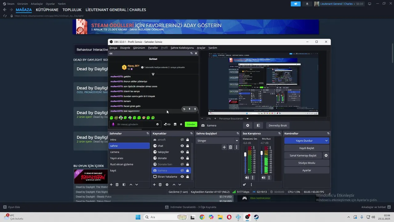Undock the Sahne Geçişleri panel

(238, 134)
